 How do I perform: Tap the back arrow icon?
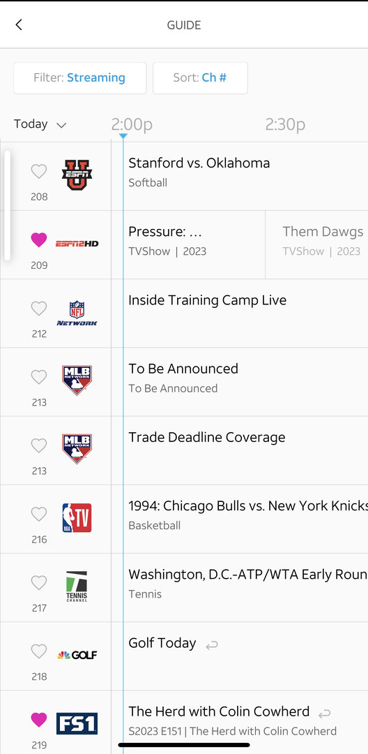coord(19,24)
